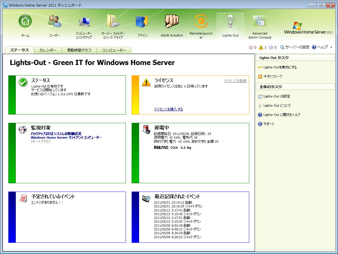
Task: Open the Advanced Admin Console icon
Action: tap(260, 22)
